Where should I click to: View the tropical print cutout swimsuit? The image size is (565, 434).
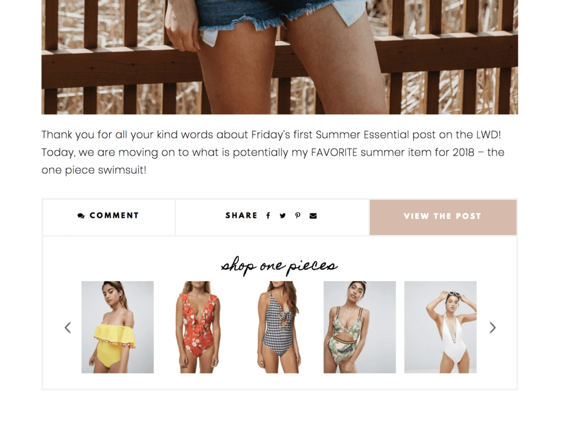(x=360, y=327)
